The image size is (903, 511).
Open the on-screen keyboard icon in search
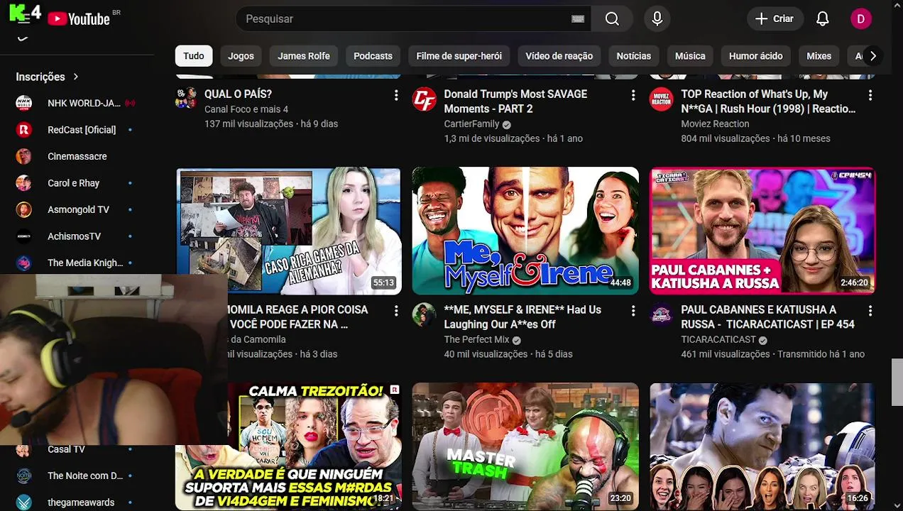pyautogui.click(x=578, y=19)
